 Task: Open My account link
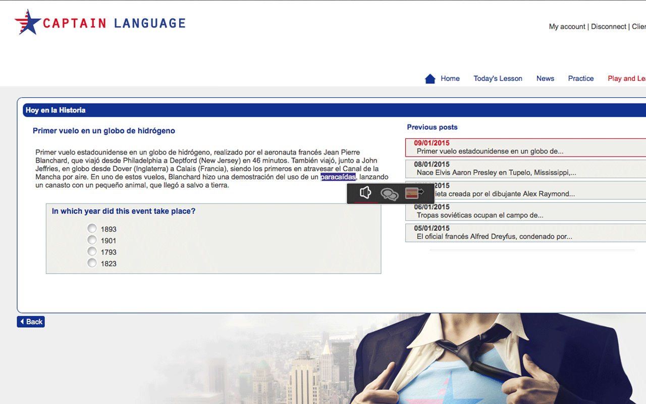tap(567, 27)
